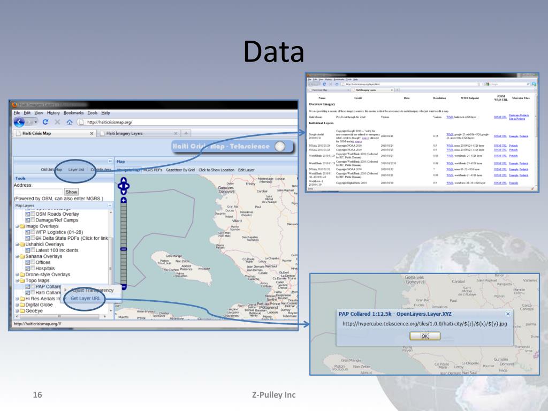Open the File menu

coord(17,113)
